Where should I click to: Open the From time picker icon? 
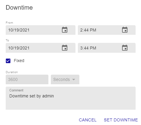click(125, 30)
